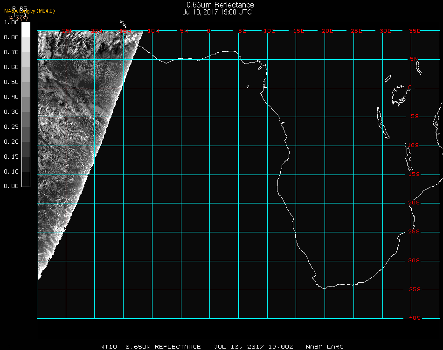The width and height of the screenshot is (443, 350).
Task: Click the 0.30 value on the color scale
Action: coord(11,112)
